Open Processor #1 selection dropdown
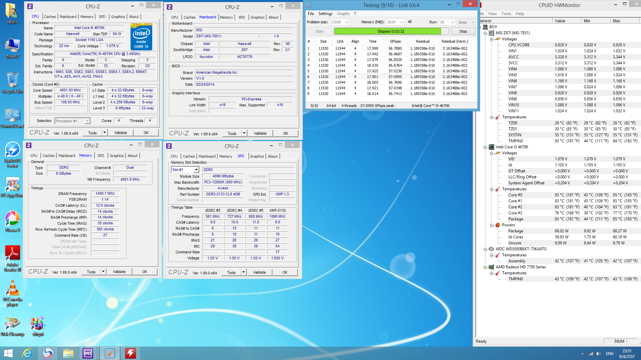This screenshot has width=641, height=360. click(x=87, y=121)
